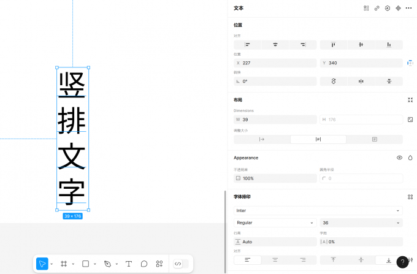Image resolution: width=417 pixels, height=274 pixels.
Task: Open the Actions components tool
Action: pos(159,264)
